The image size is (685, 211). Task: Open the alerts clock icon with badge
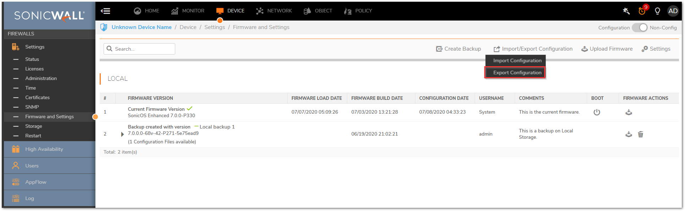pos(642,11)
